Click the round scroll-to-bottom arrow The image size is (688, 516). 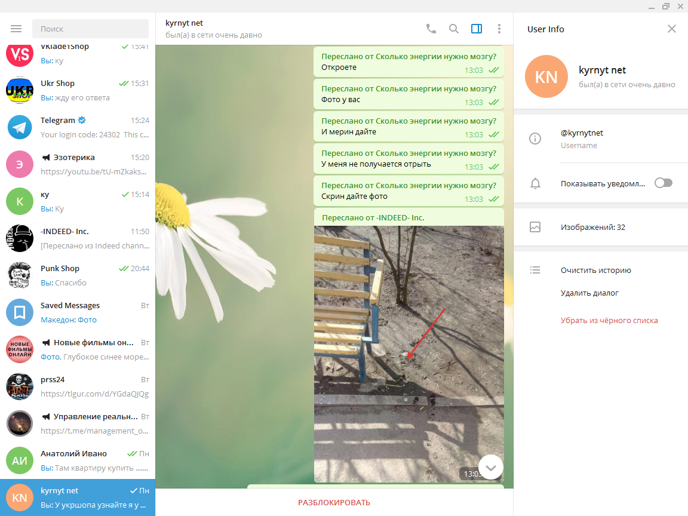[x=491, y=468]
